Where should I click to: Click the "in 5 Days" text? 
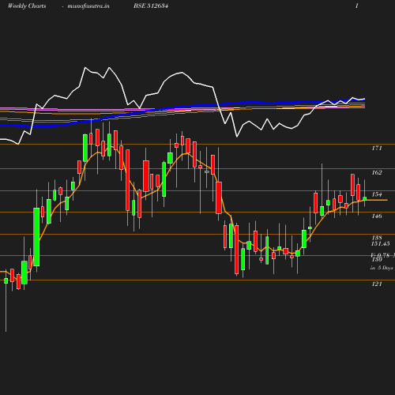point(382,268)
